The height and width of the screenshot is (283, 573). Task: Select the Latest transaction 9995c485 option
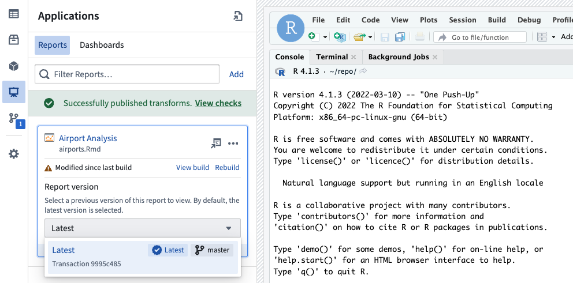tap(143, 256)
